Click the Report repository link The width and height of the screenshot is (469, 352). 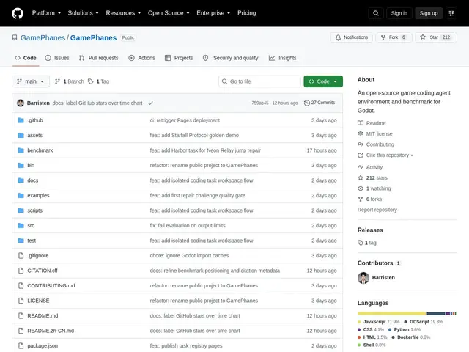377,210
